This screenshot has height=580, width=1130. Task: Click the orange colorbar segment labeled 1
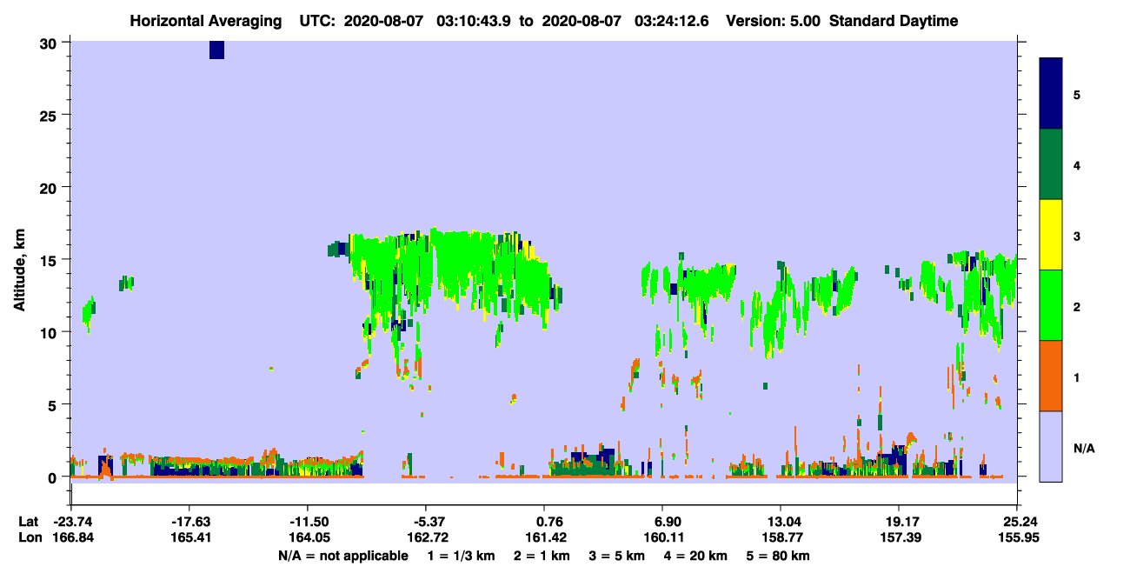1051,376
